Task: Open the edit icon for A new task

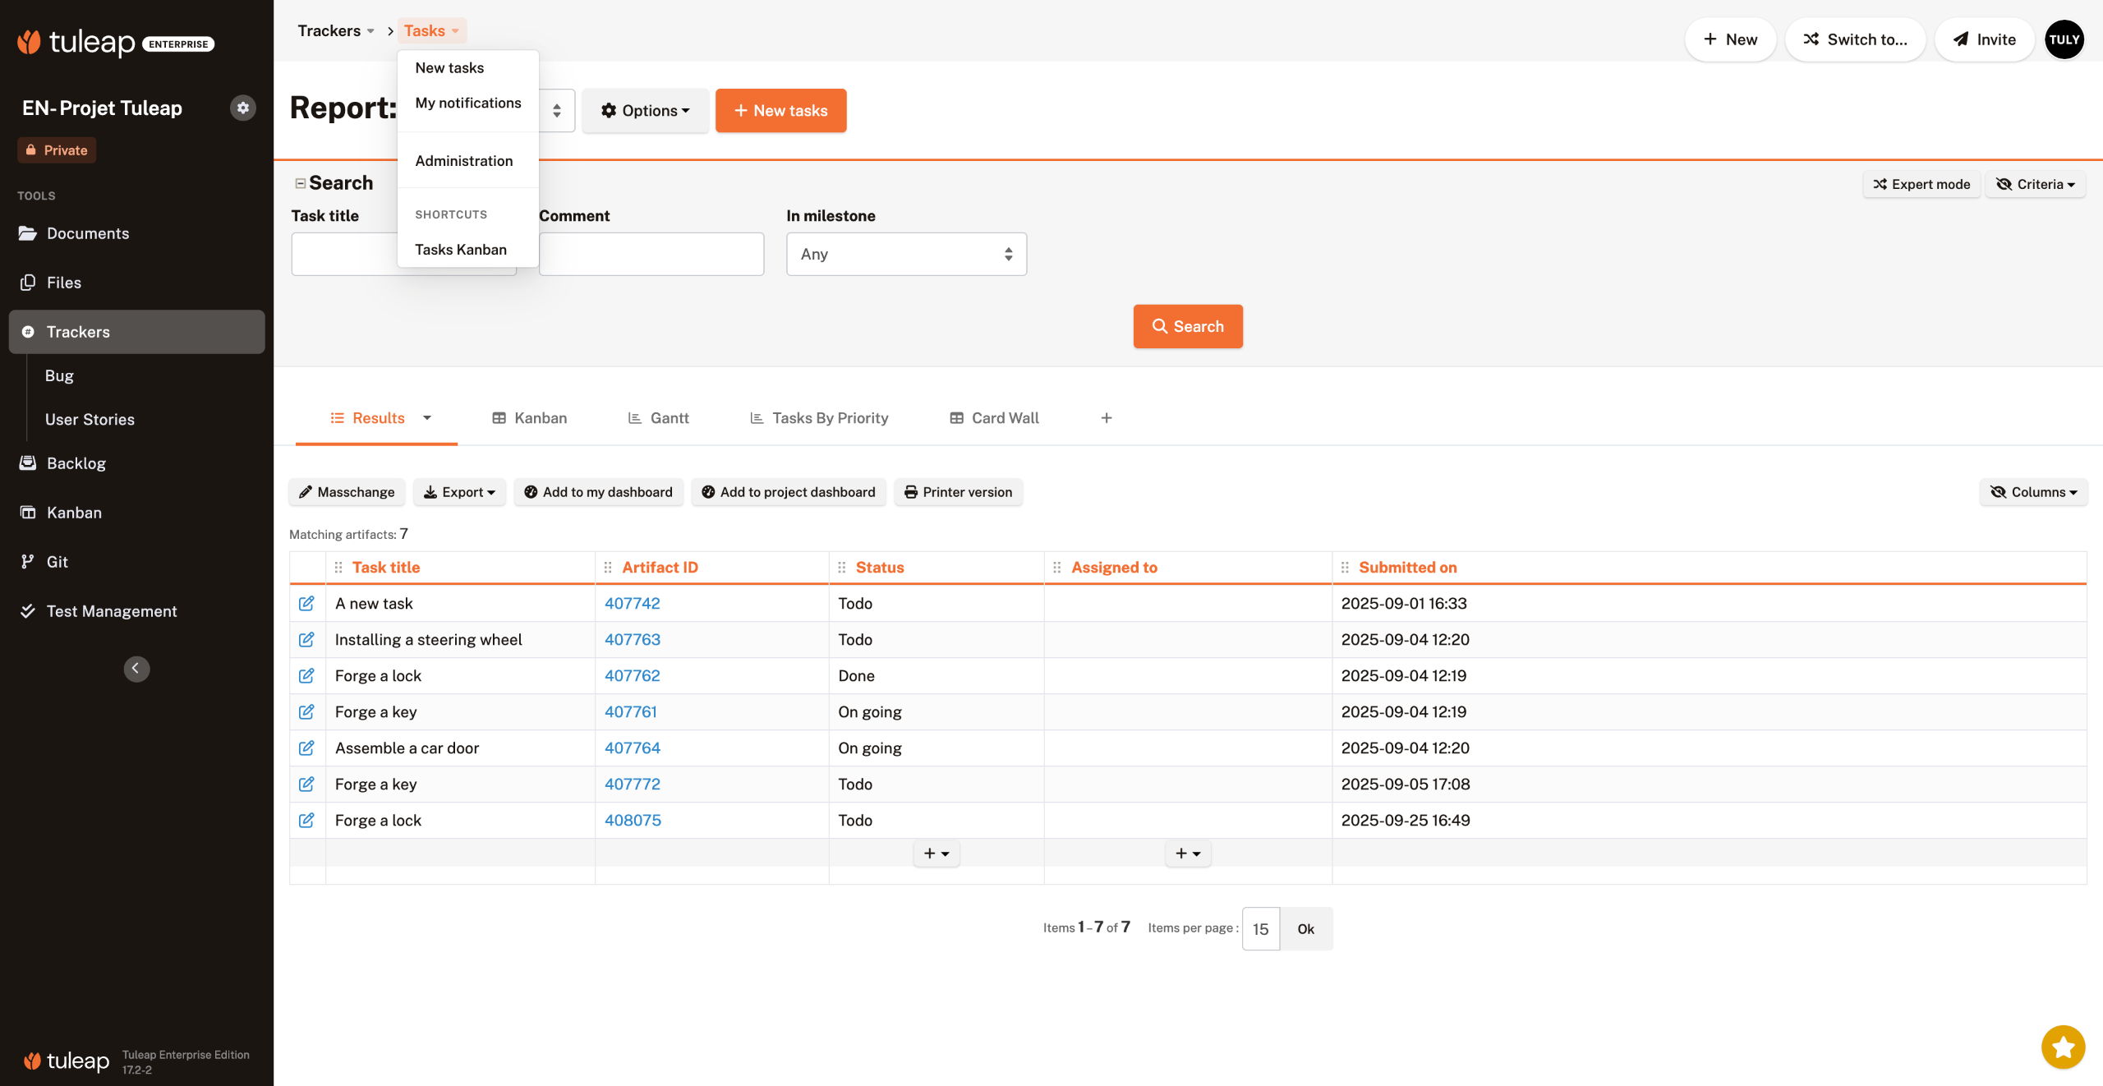Action: [x=306, y=604]
